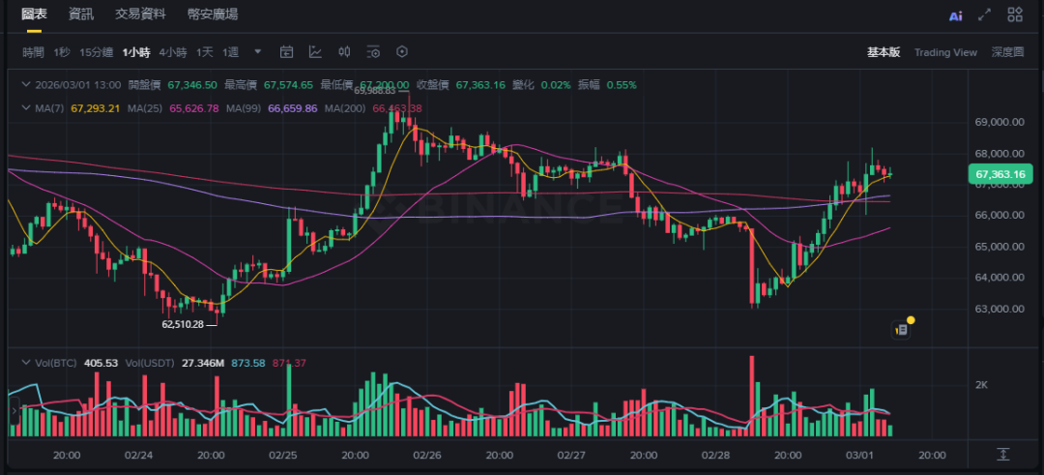Open the layout grid options
The width and height of the screenshot is (1044, 475).
point(1015,15)
